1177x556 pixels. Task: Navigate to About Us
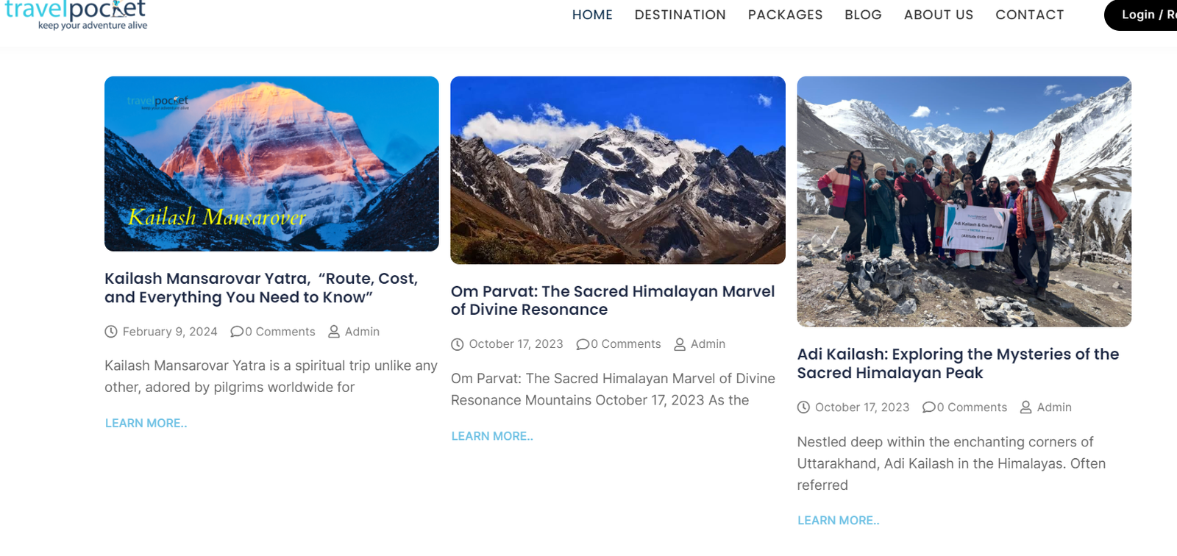click(938, 15)
